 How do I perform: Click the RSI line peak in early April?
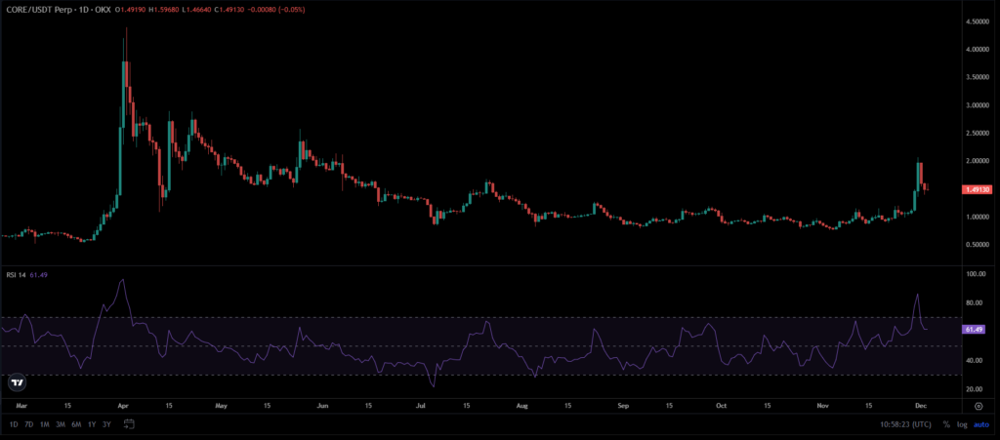pyautogui.click(x=122, y=280)
